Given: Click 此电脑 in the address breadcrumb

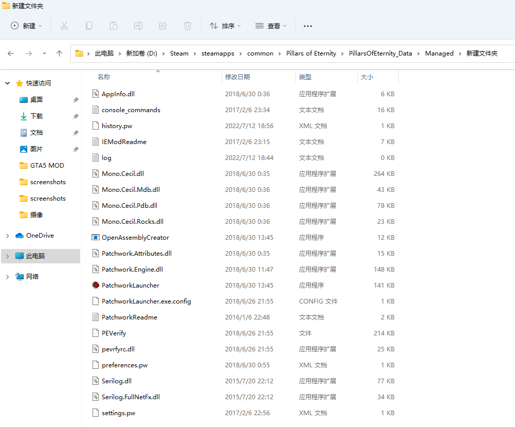Looking at the screenshot, I should (x=104, y=54).
